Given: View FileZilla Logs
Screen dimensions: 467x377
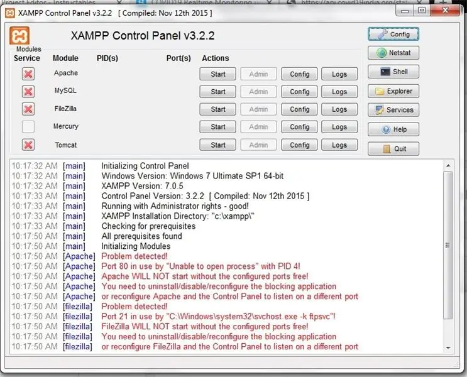Looking at the screenshot, I should 339,109.
